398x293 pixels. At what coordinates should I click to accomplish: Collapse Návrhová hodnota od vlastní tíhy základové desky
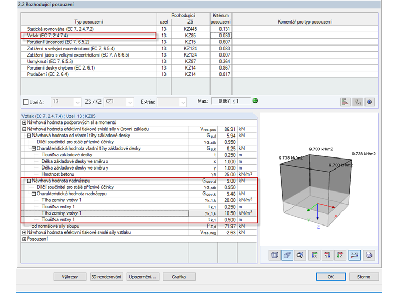pos(29,136)
